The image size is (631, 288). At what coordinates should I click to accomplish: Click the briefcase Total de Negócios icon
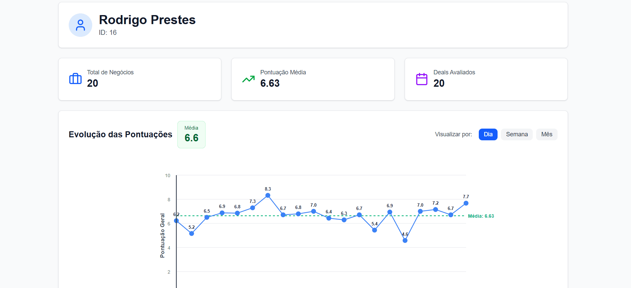(x=75, y=79)
